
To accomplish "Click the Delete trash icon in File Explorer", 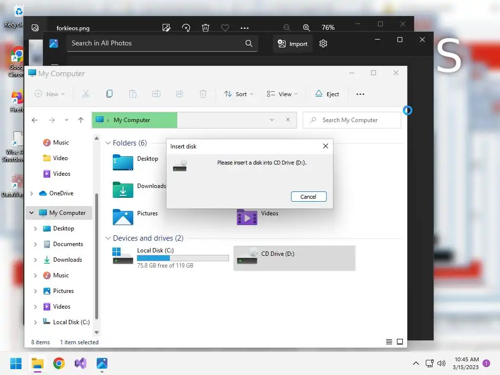I will 203,94.
